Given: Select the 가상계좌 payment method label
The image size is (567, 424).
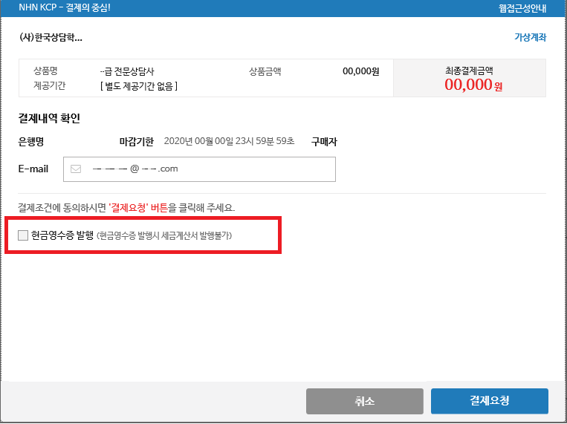Looking at the screenshot, I should pyautogui.click(x=530, y=37).
